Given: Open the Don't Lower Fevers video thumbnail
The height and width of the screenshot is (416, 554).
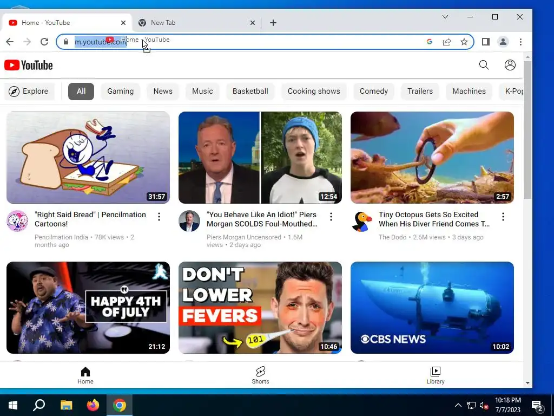Looking at the screenshot, I should (260, 308).
